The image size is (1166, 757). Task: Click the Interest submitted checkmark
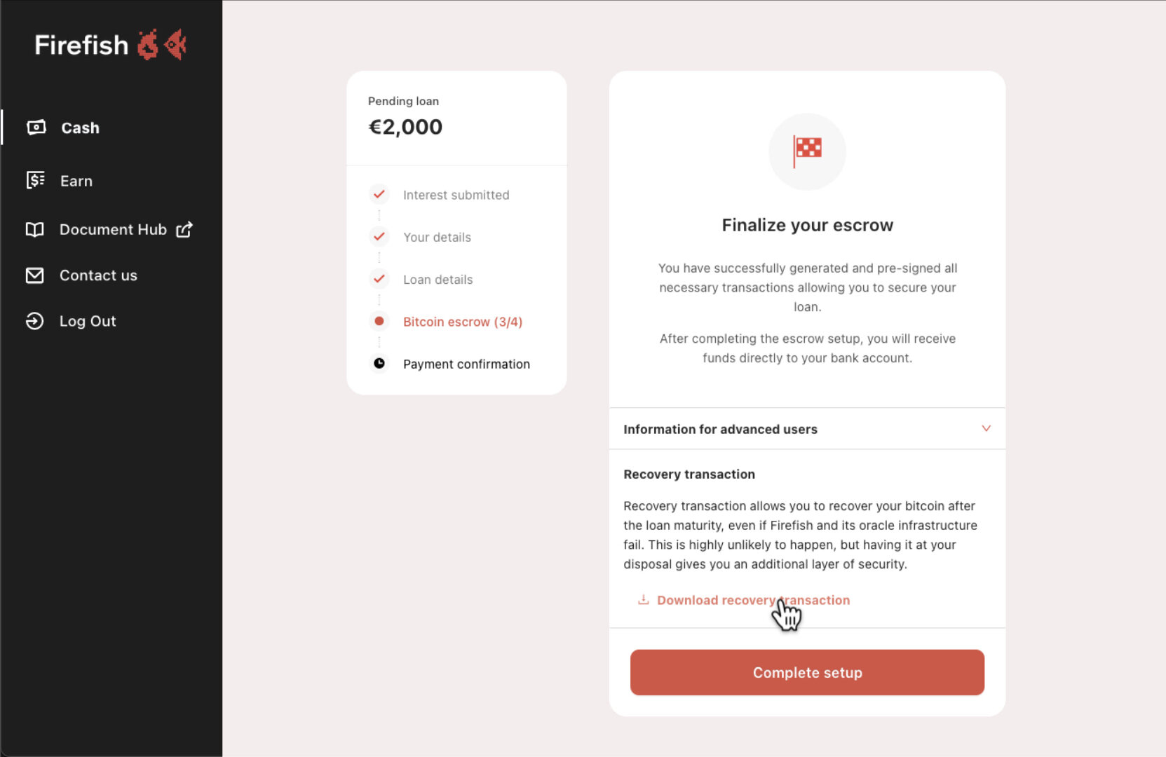379,194
